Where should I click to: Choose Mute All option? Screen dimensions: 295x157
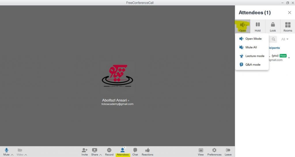[252, 47]
